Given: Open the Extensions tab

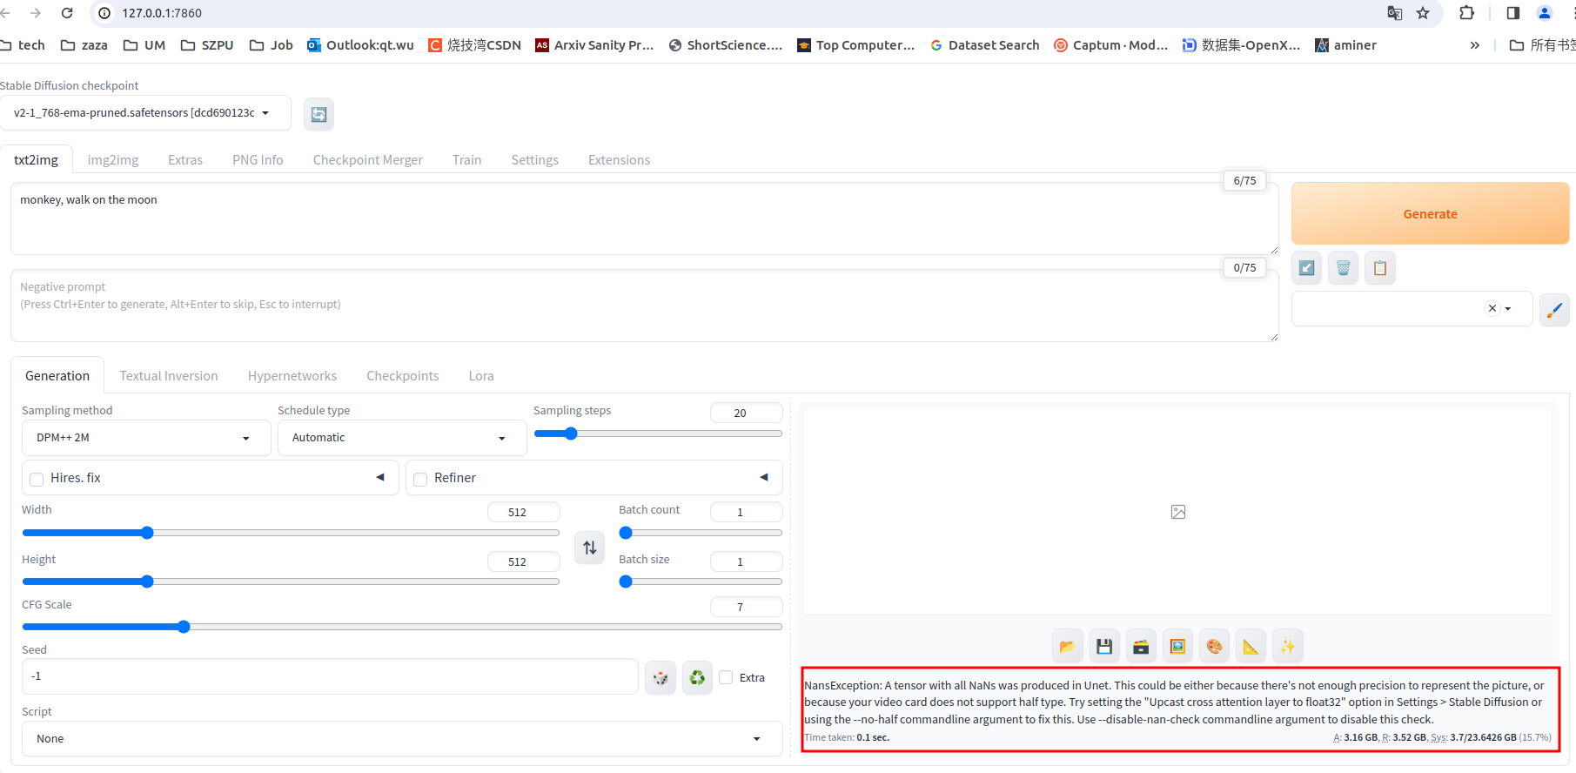Looking at the screenshot, I should [620, 160].
